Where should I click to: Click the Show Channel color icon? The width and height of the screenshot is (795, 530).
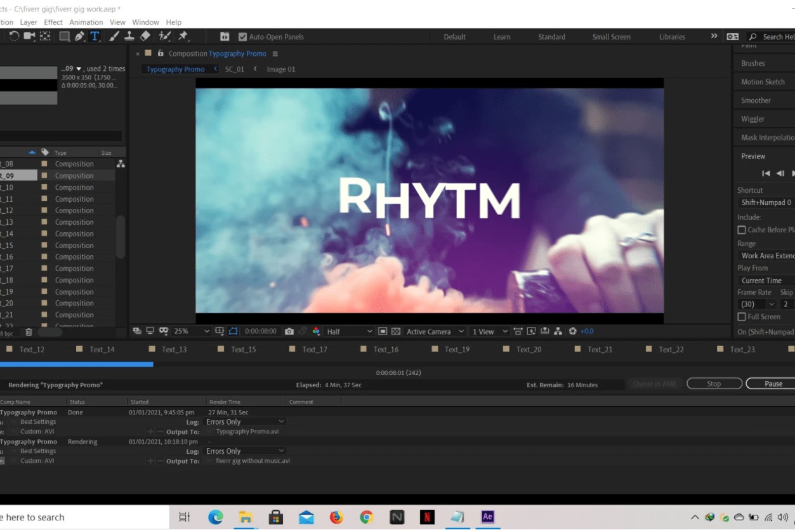point(316,331)
